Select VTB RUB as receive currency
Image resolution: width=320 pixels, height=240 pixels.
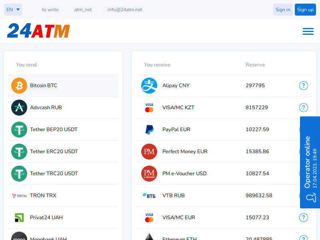pos(174,196)
